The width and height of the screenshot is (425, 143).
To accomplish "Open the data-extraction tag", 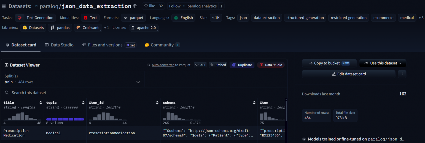I will pos(267,18).
